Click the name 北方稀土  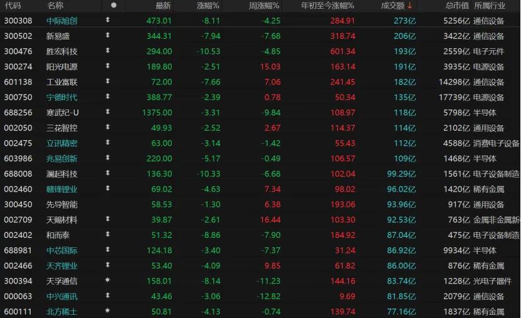[62, 312]
